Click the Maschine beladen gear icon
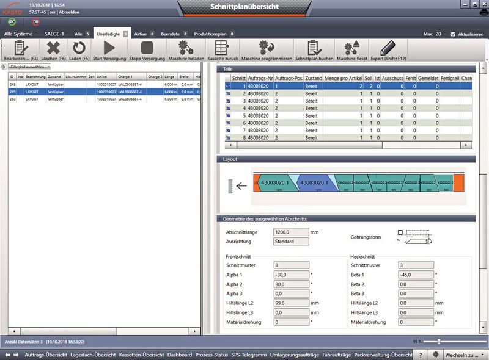This screenshot has width=489, height=360. pyautogui.click(x=186, y=48)
